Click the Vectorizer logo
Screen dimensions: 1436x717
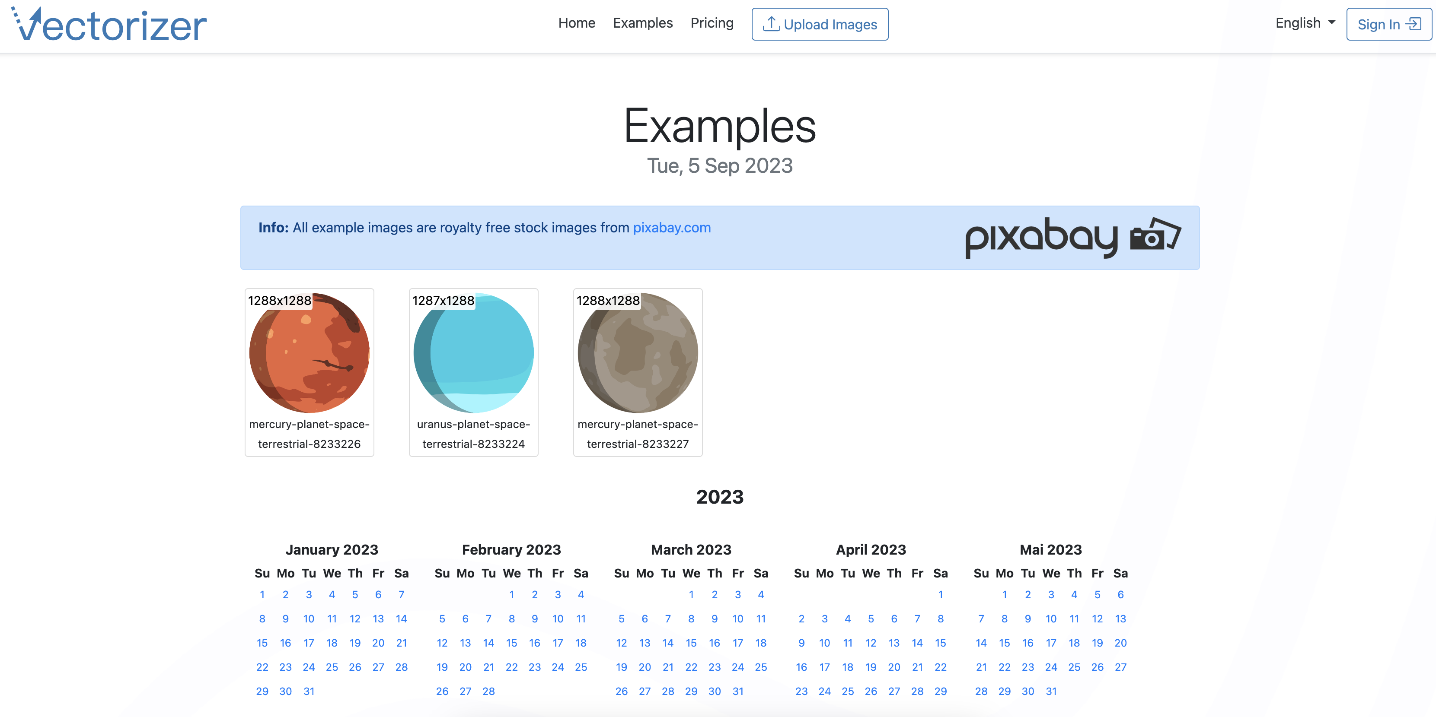coord(109,25)
